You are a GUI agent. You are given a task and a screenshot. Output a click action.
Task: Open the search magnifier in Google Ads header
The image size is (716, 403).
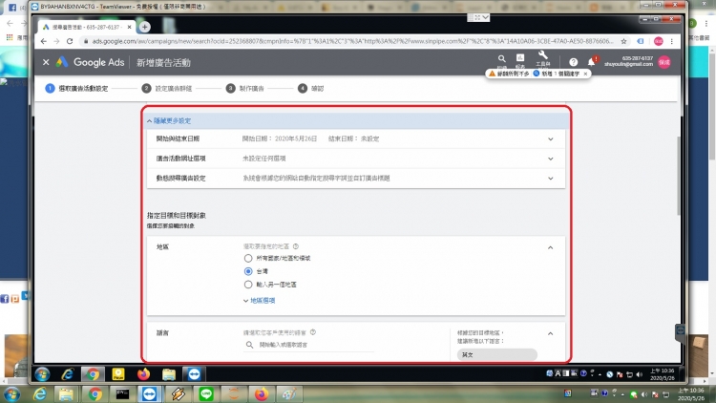(x=501, y=59)
